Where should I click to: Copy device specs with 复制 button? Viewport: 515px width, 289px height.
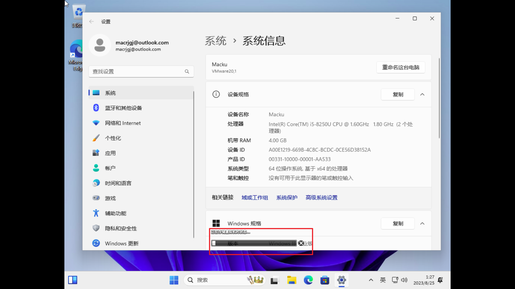pyautogui.click(x=398, y=94)
